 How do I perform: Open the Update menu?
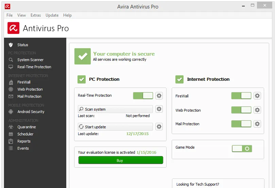pyautogui.click(x=52, y=15)
